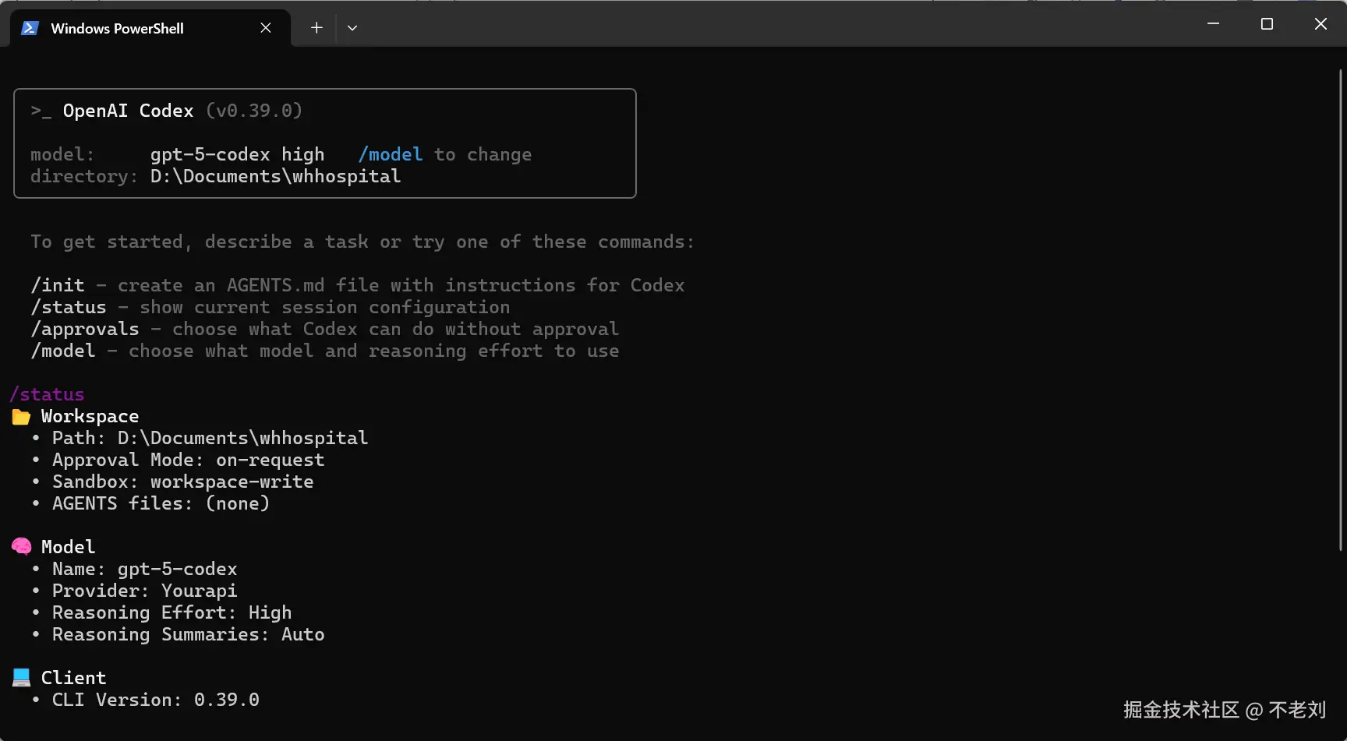The image size is (1347, 741).
Task: Click the terminal vertical scrollbar
Action: (1341, 310)
